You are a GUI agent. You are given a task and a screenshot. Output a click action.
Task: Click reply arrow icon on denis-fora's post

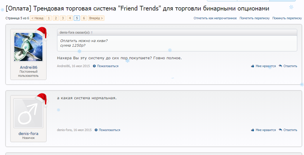(280, 130)
